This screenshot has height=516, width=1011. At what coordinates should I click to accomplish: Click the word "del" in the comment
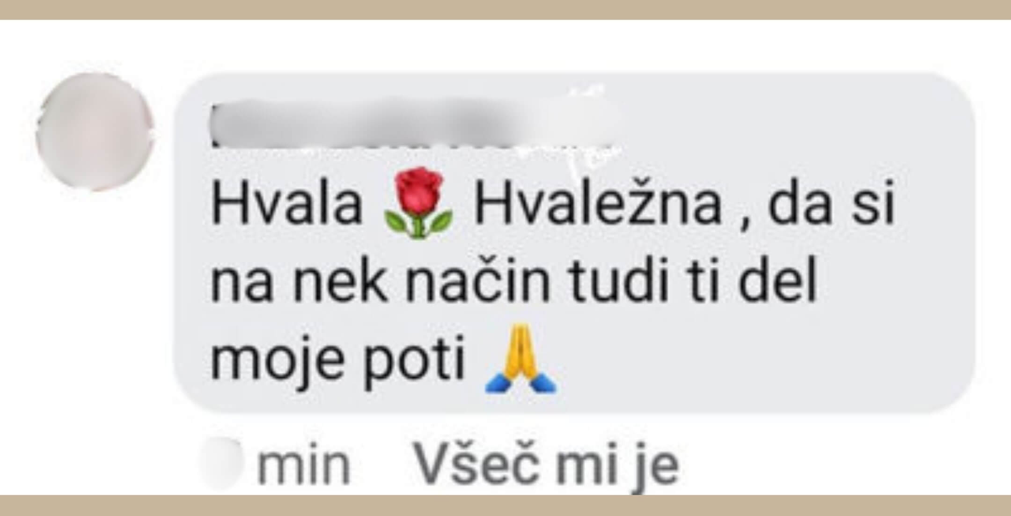point(777,280)
